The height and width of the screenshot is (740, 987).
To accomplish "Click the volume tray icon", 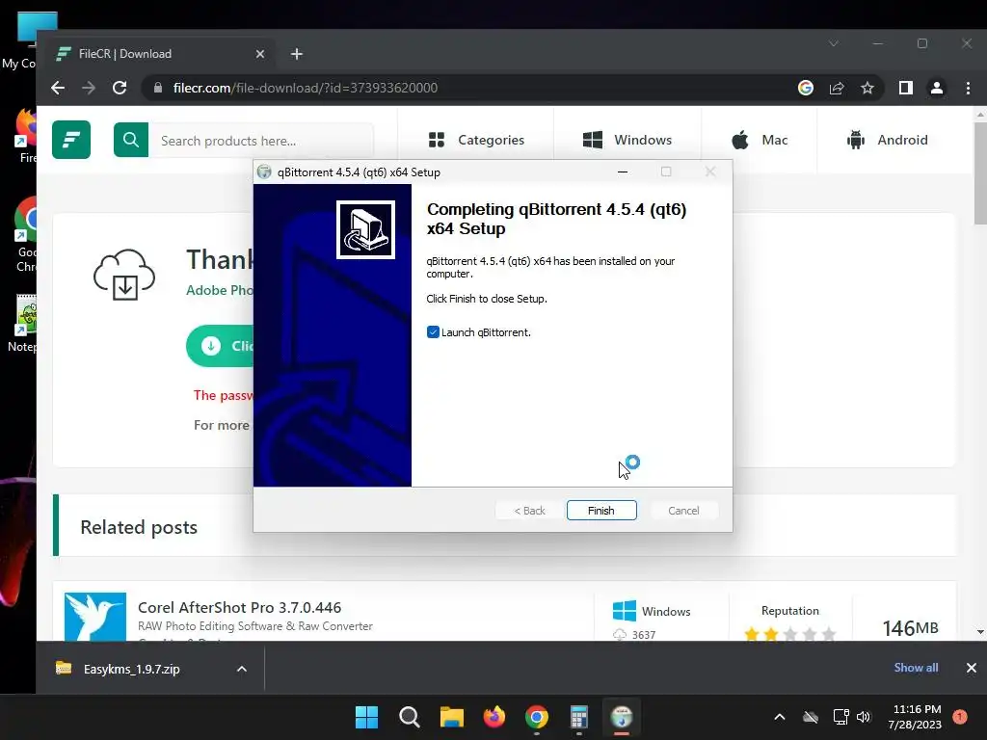I will [864, 717].
